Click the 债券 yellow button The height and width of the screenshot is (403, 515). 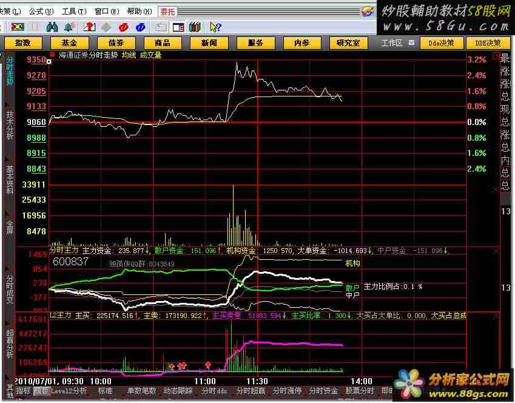coord(116,42)
